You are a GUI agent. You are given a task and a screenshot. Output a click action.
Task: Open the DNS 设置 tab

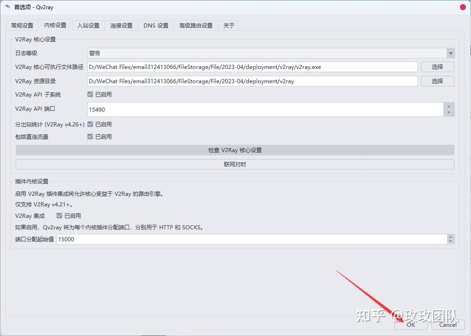click(x=156, y=26)
